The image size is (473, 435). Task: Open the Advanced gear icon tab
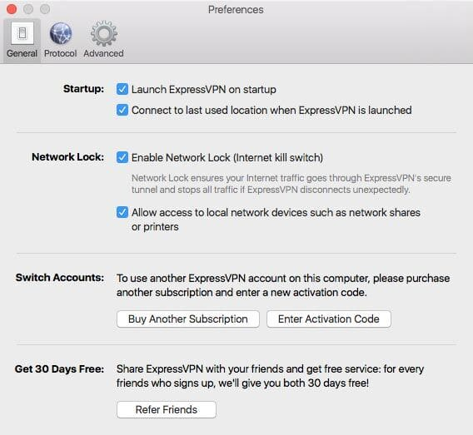click(103, 41)
